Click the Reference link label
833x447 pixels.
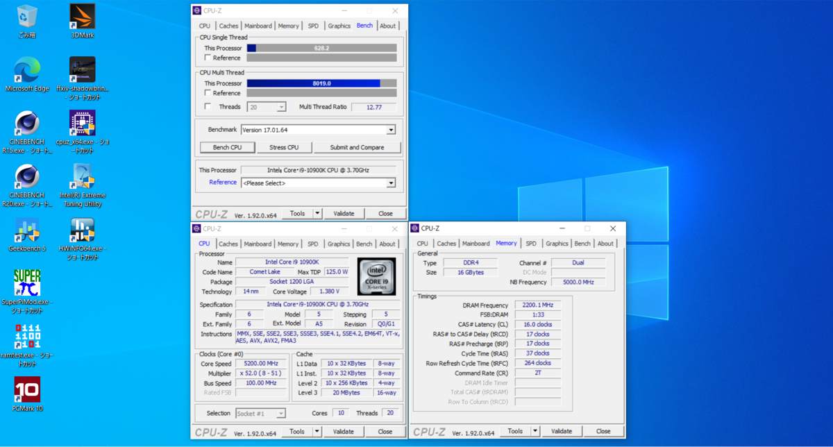[223, 183]
